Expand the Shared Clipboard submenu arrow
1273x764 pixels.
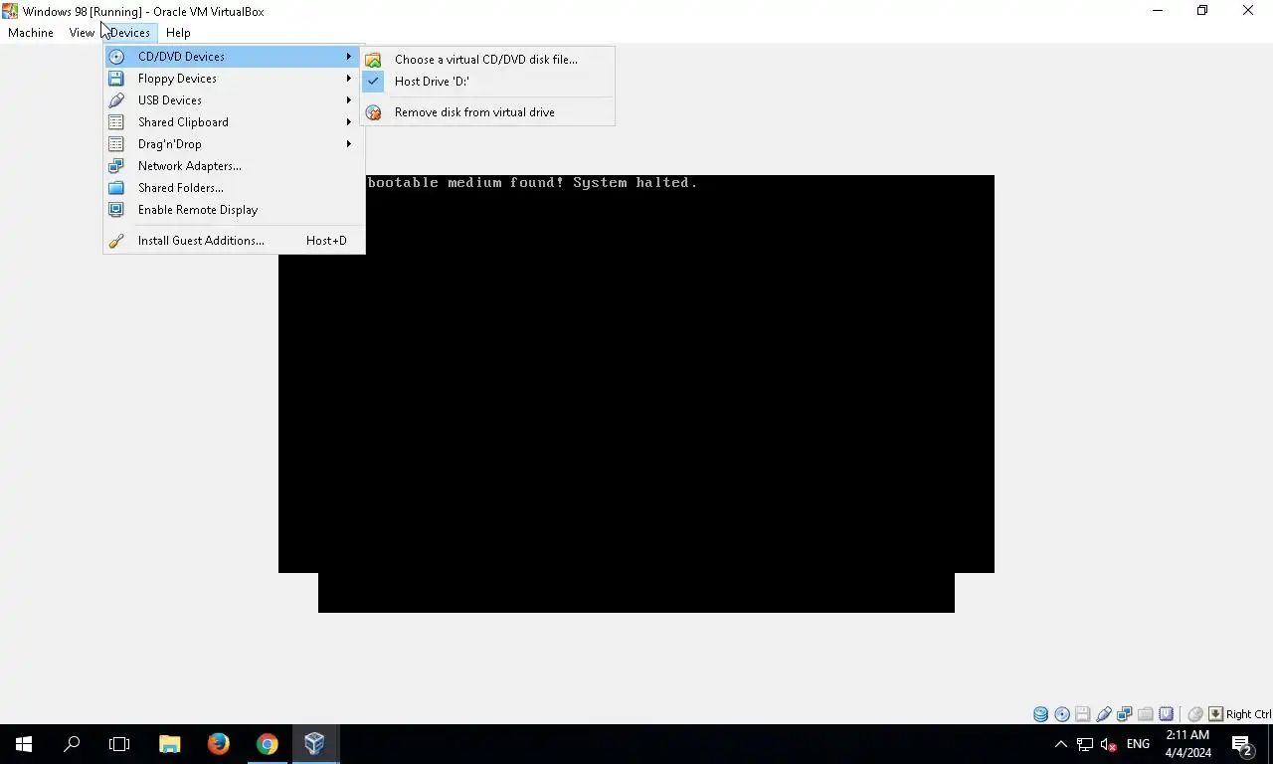(x=349, y=122)
